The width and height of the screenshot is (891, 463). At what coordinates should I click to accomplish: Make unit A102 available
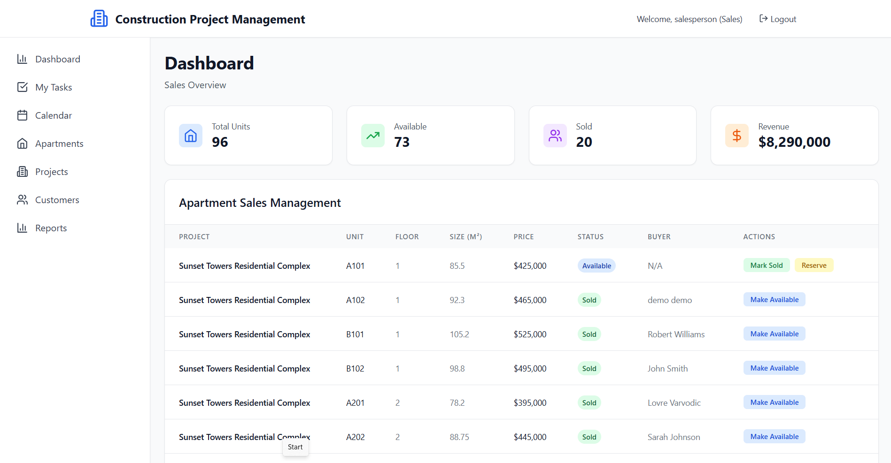coord(774,300)
